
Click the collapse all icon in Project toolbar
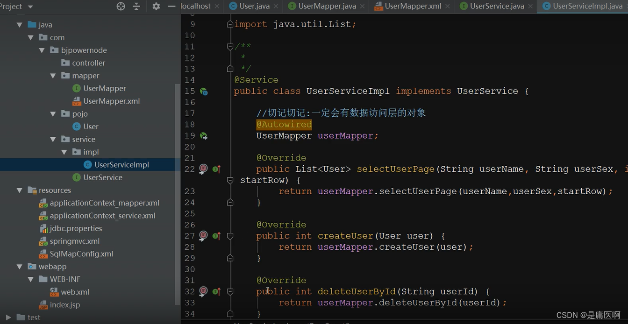pos(136,6)
